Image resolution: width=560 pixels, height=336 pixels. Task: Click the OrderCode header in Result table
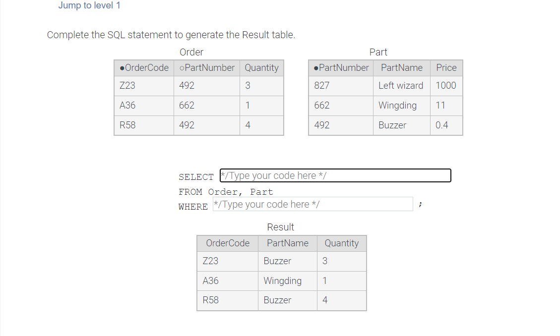pyautogui.click(x=227, y=243)
